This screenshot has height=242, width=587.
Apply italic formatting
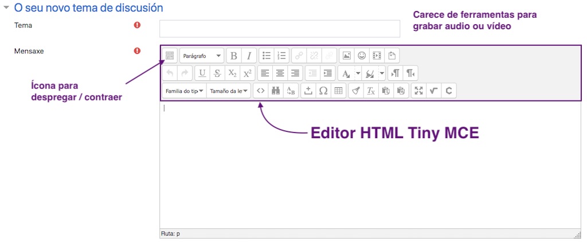tap(249, 56)
